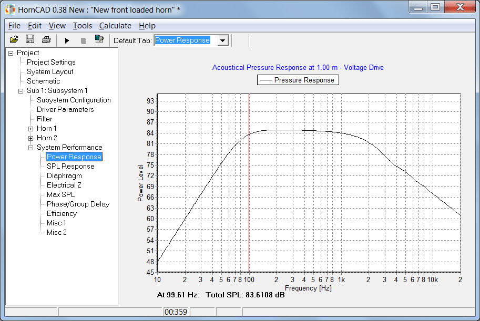The image size is (480, 321).
Task: Select Subystem Configuration in the tree
Action: [x=74, y=100]
